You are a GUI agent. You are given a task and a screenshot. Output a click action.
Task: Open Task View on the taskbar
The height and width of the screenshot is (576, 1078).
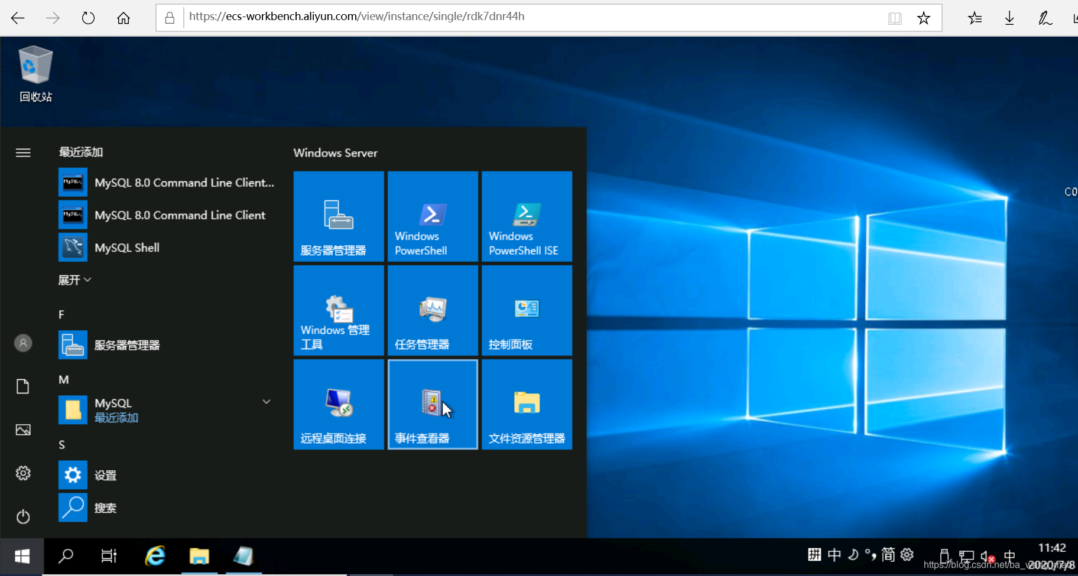tap(109, 556)
